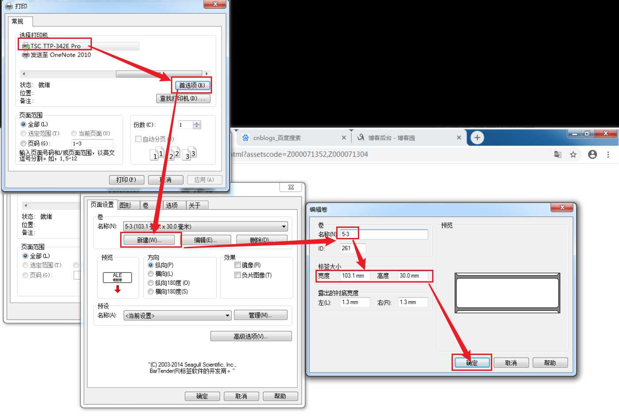
Task: Toggle 负片图像(T) checkbox
Action: [x=238, y=275]
